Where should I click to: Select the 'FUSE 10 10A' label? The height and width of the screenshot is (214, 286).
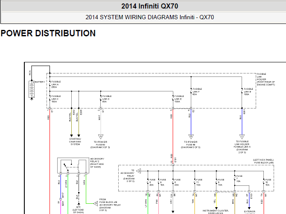268,182
